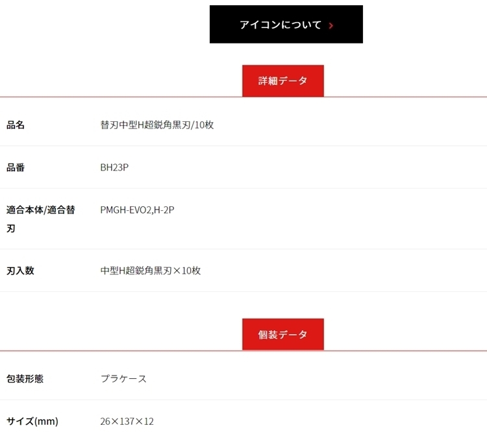Click the H-2P compatible blade text

(164, 210)
